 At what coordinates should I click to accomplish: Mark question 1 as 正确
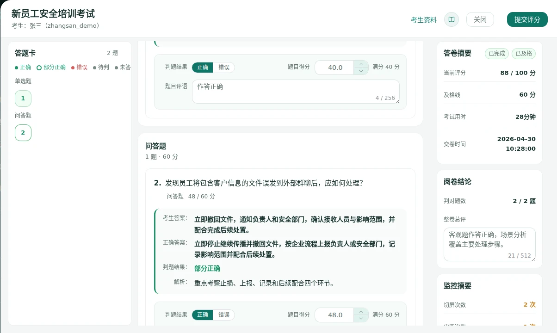[203, 67]
